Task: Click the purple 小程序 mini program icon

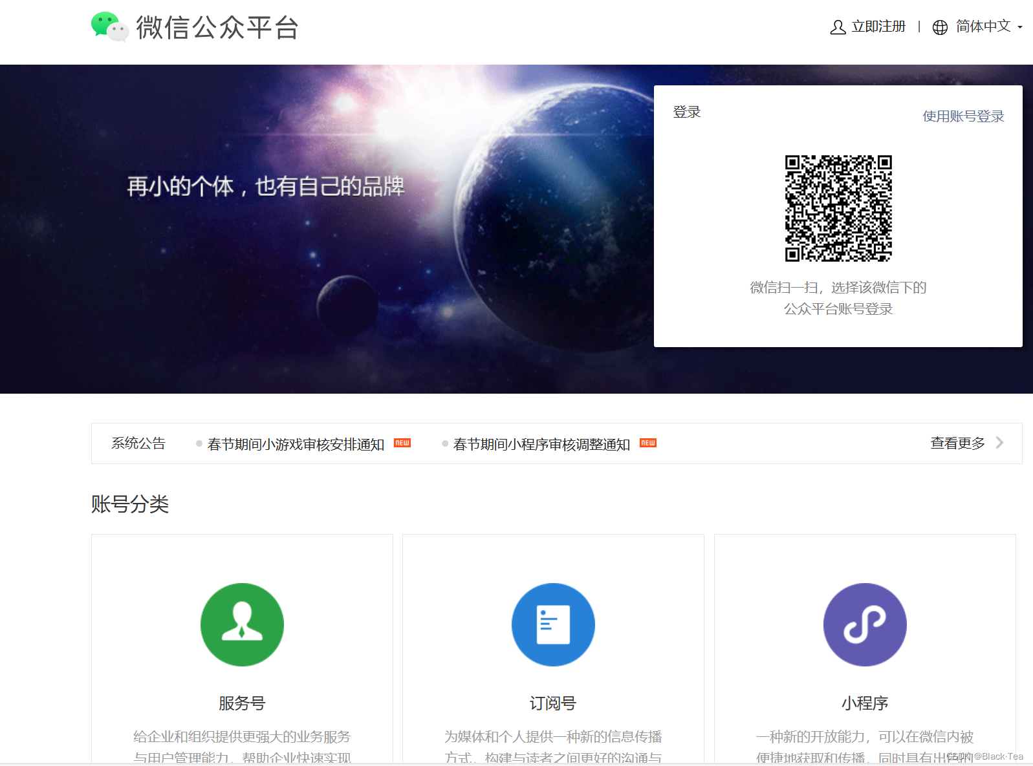Action: point(865,624)
